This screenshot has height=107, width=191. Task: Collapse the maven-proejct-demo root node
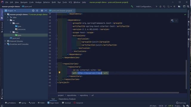5,14
